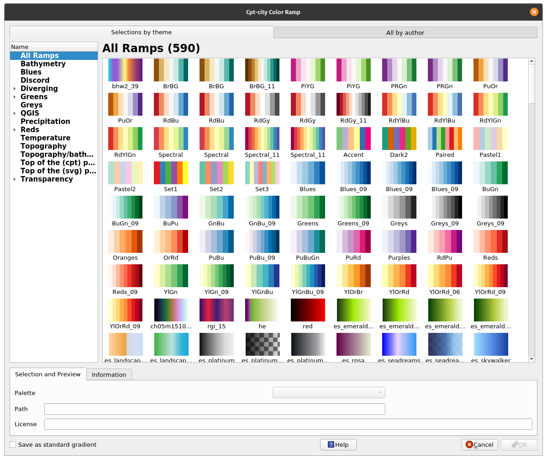This screenshot has width=547, height=460.
Task: Click the Cancel button
Action: pyautogui.click(x=479, y=444)
